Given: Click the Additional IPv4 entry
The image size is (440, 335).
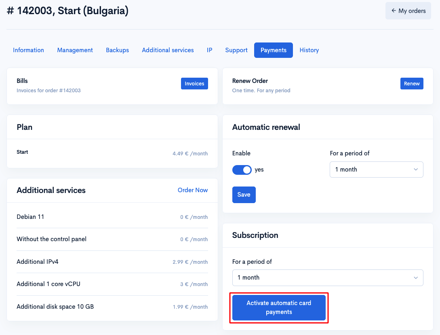Looking at the screenshot, I should (x=112, y=262).
